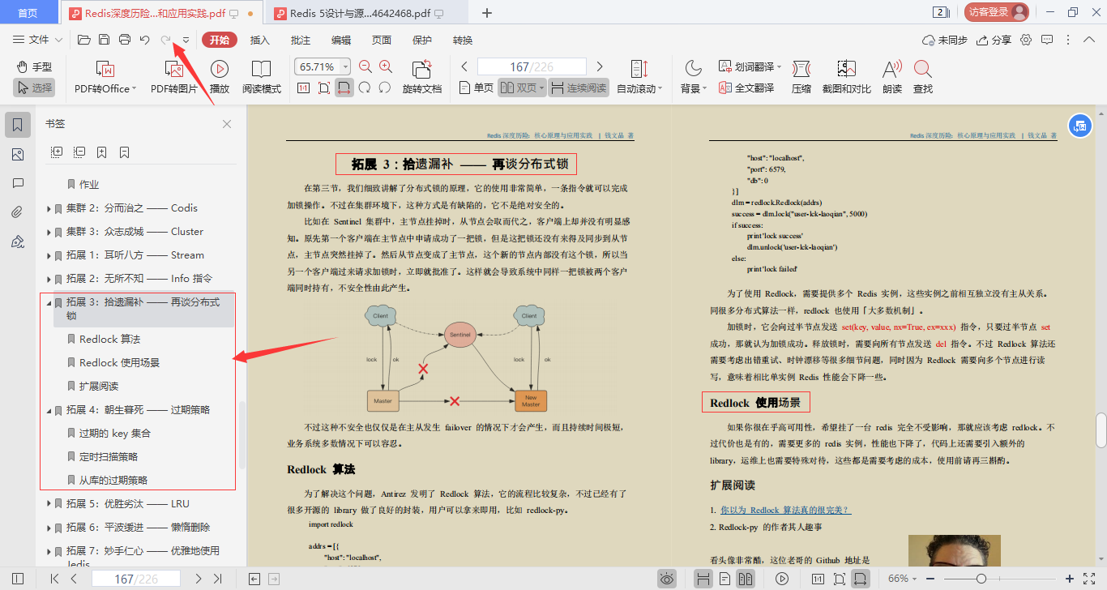This screenshot has width=1107, height=590.
Task: Click the undo arrow icon
Action: point(145,40)
